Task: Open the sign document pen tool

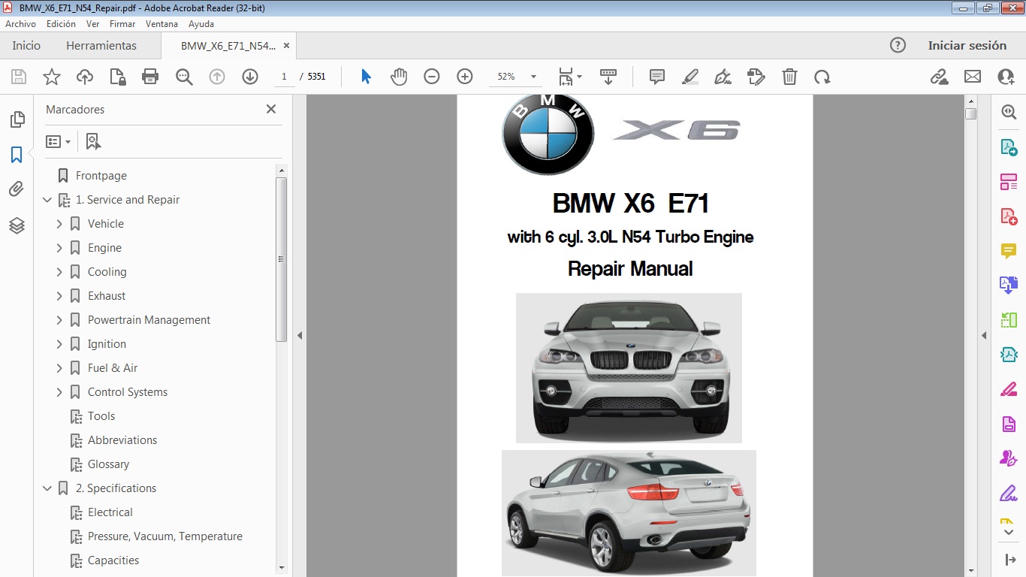Action: (x=723, y=77)
